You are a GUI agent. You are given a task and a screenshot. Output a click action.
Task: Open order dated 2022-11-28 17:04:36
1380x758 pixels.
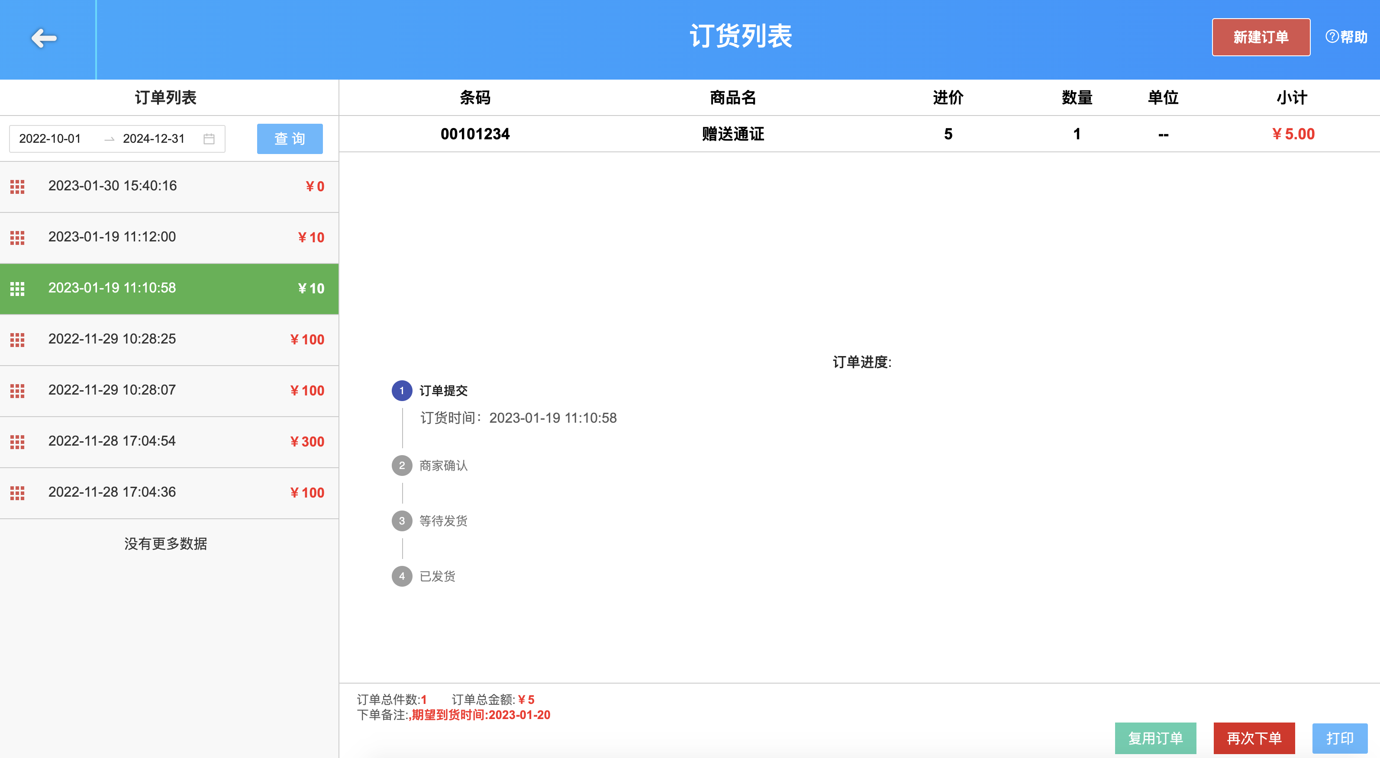coord(169,493)
